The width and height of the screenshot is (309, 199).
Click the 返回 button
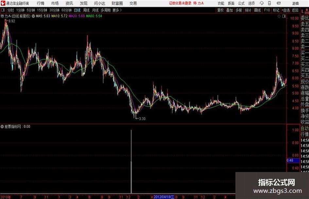point(295,10)
